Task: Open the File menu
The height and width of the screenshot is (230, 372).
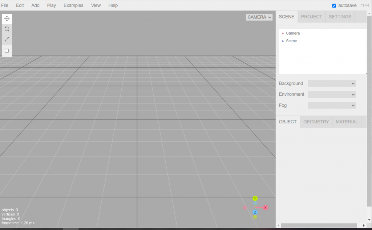Action: pos(5,5)
